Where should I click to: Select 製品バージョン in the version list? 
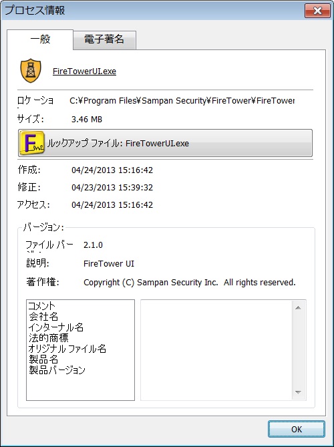(57, 370)
